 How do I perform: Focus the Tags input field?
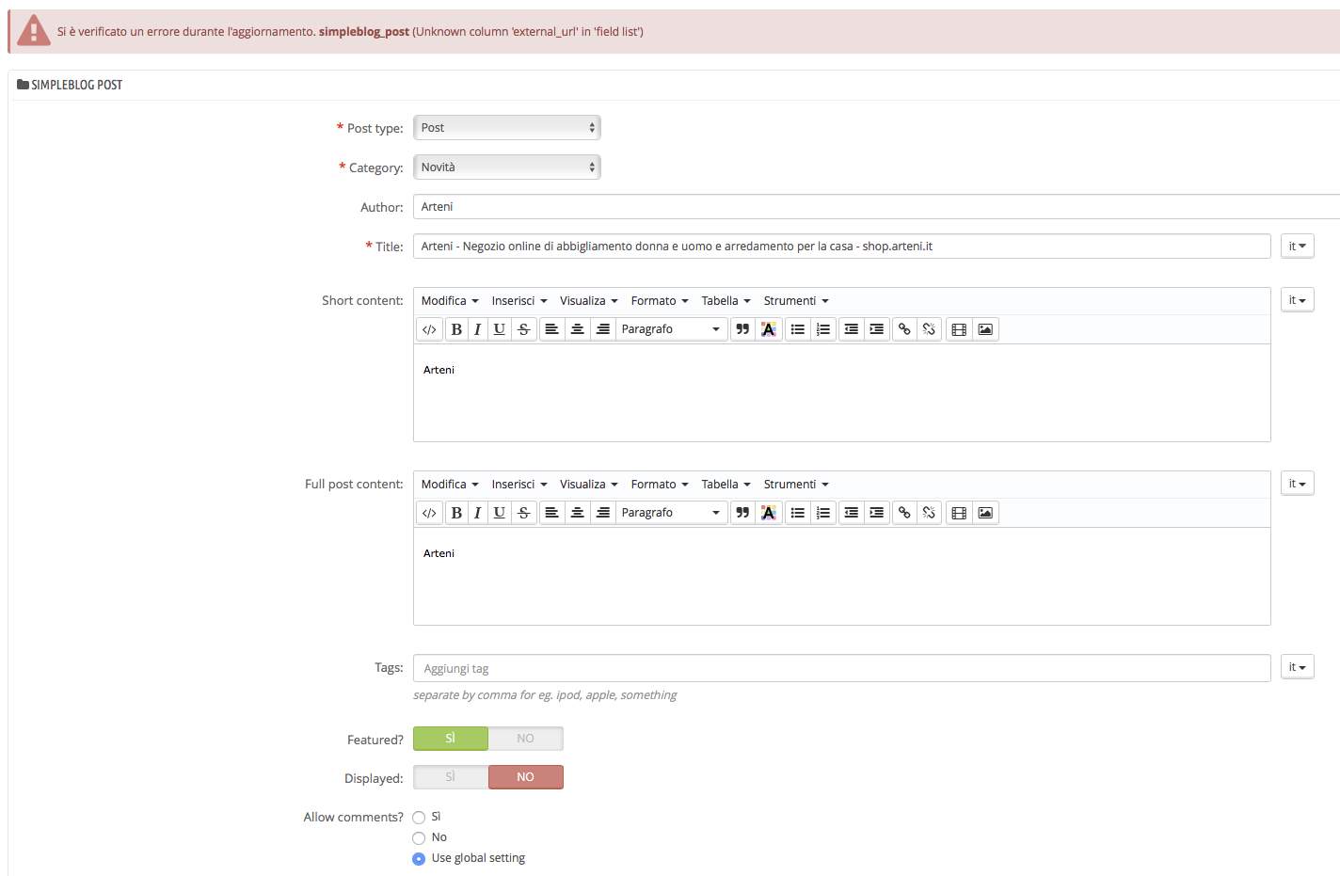pos(842,668)
